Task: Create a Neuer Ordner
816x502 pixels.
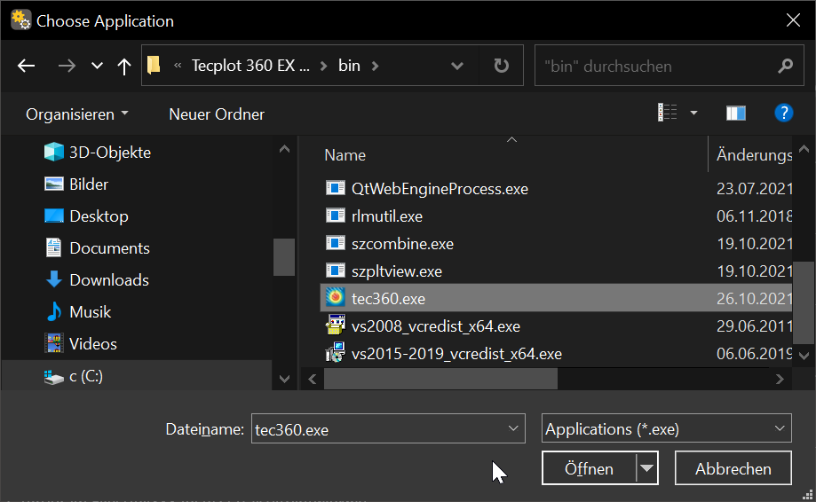Action: tap(217, 114)
